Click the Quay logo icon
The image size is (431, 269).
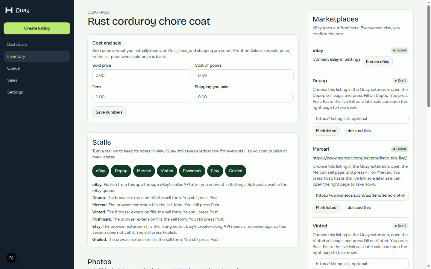coord(9,10)
